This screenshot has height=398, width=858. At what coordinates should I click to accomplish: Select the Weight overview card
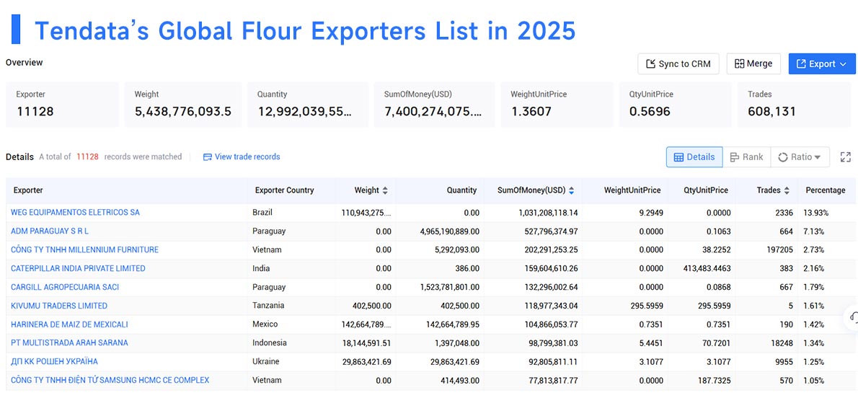[x=182, y=105]
